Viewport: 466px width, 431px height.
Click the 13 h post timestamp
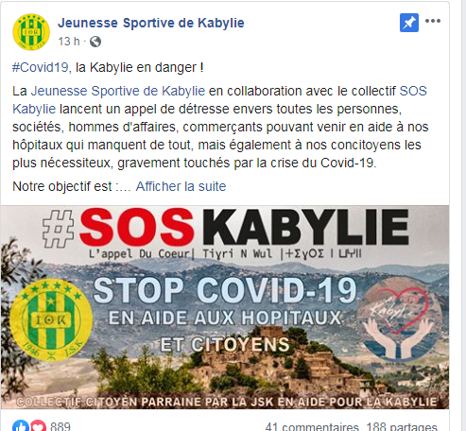pos(69,42)
